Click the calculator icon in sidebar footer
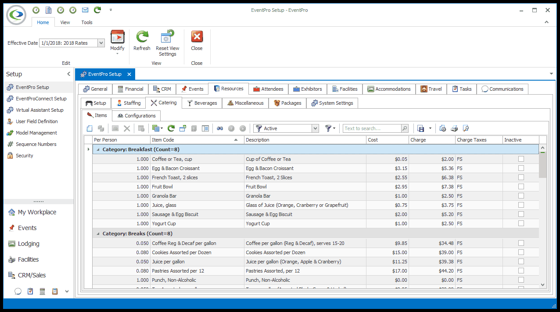 pos(43,291)
